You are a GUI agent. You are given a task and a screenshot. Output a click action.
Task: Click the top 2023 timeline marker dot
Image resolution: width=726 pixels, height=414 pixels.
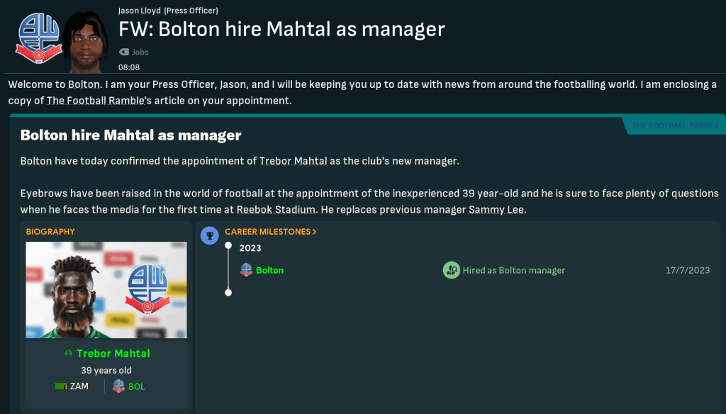[x=228, y=247]
